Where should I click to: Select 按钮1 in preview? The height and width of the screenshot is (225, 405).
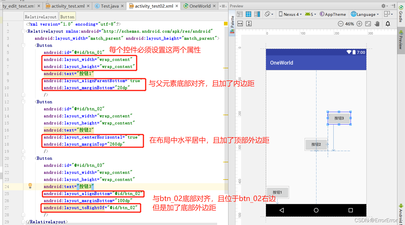[x=278, y=192]
